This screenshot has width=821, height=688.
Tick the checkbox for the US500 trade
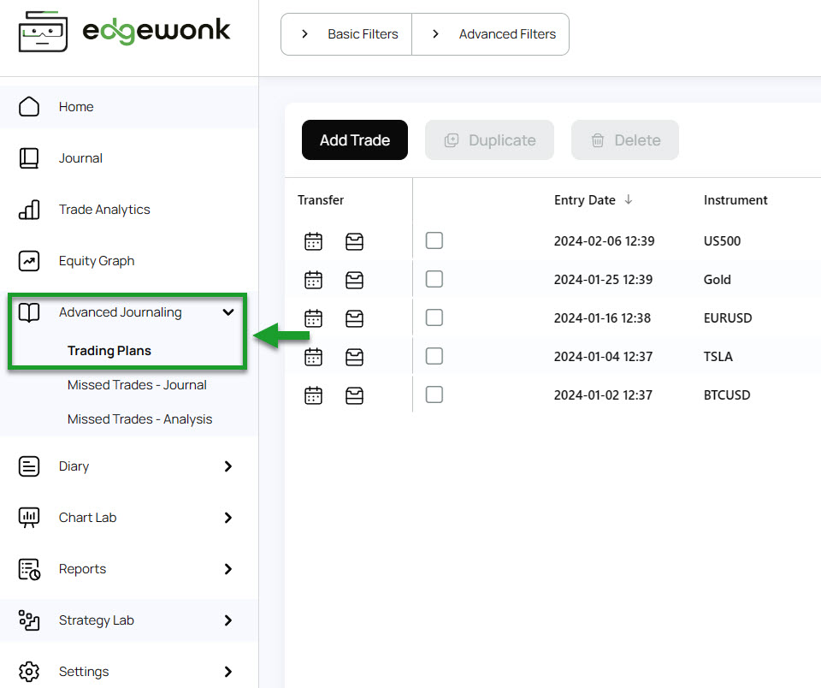point(434,240)
